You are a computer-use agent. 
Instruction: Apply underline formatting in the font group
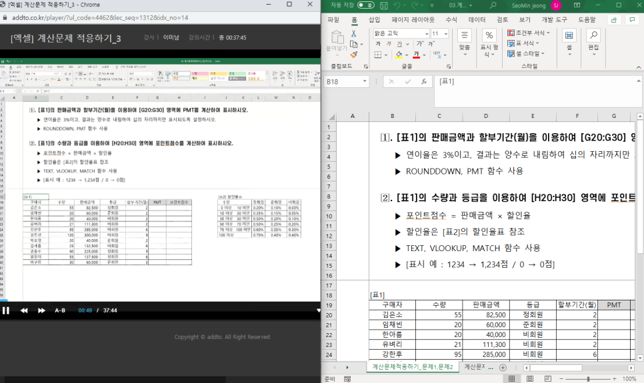point(399,44)
